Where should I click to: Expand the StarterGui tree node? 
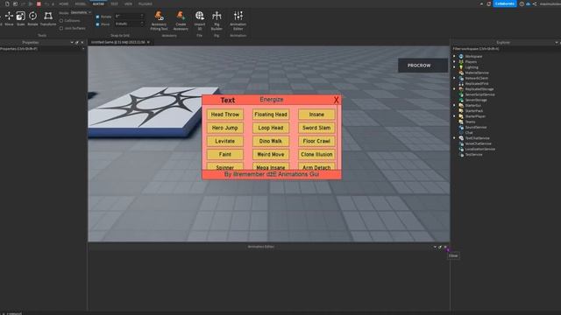click(x=454, y=105)
